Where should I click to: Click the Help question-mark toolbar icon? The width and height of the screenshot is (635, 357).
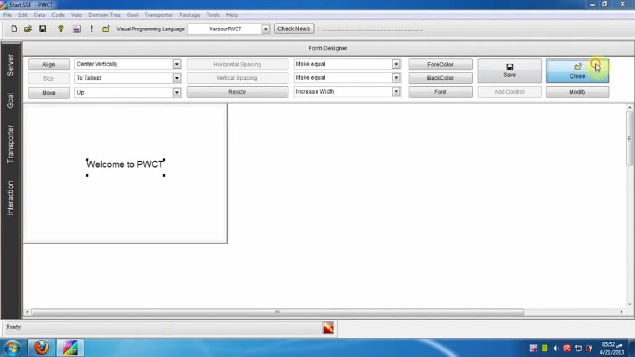(x=59, y=28)
